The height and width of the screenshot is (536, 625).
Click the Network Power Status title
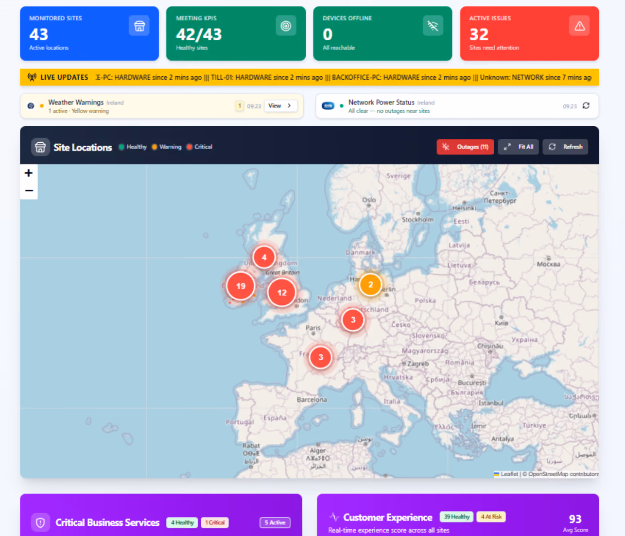point(382,102)
